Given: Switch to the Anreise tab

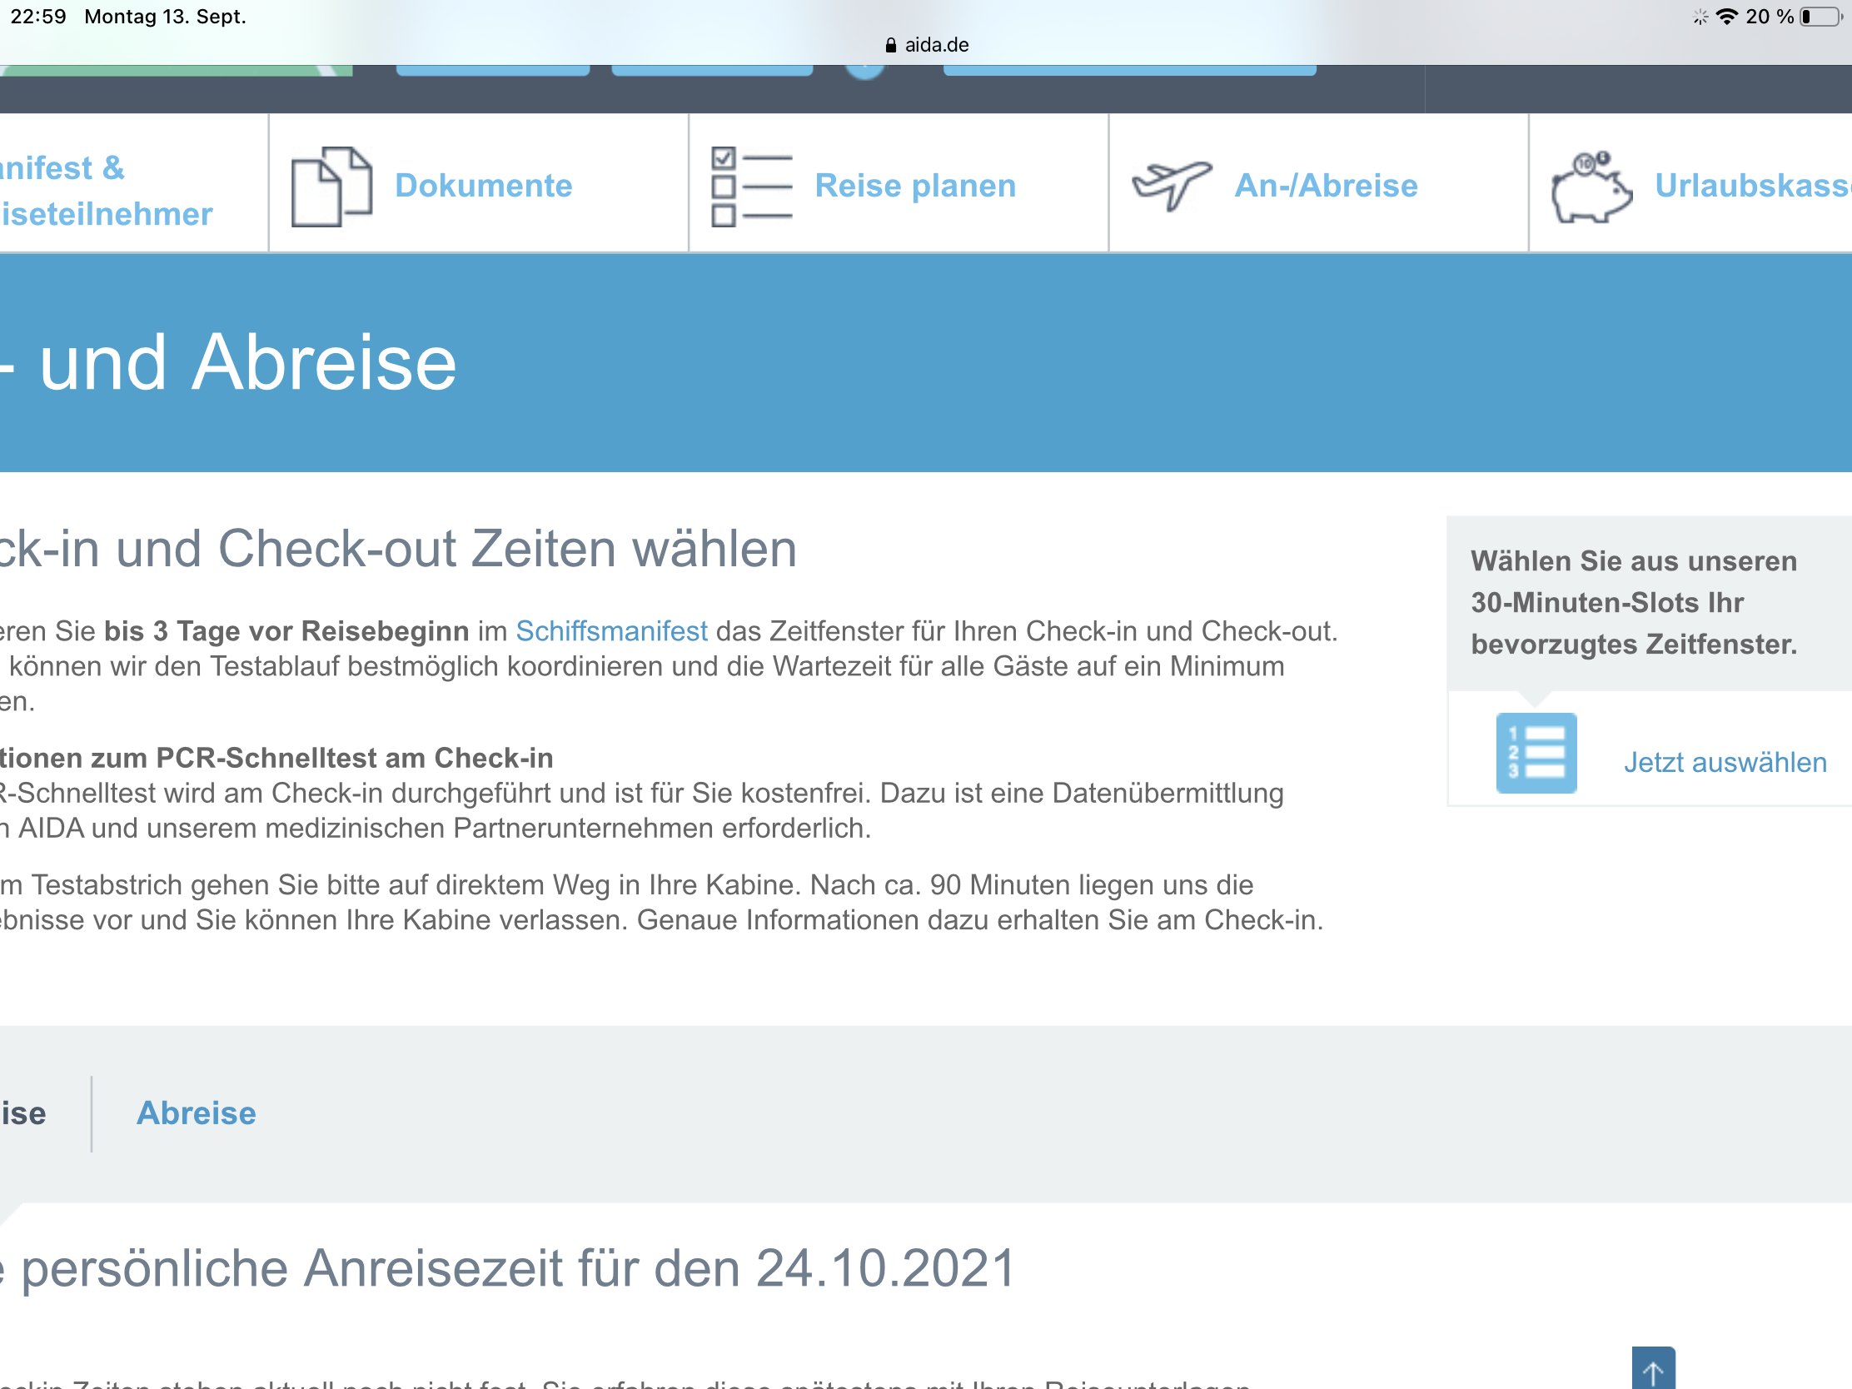Looking at the screenshot, I should tap(23, 1113).
